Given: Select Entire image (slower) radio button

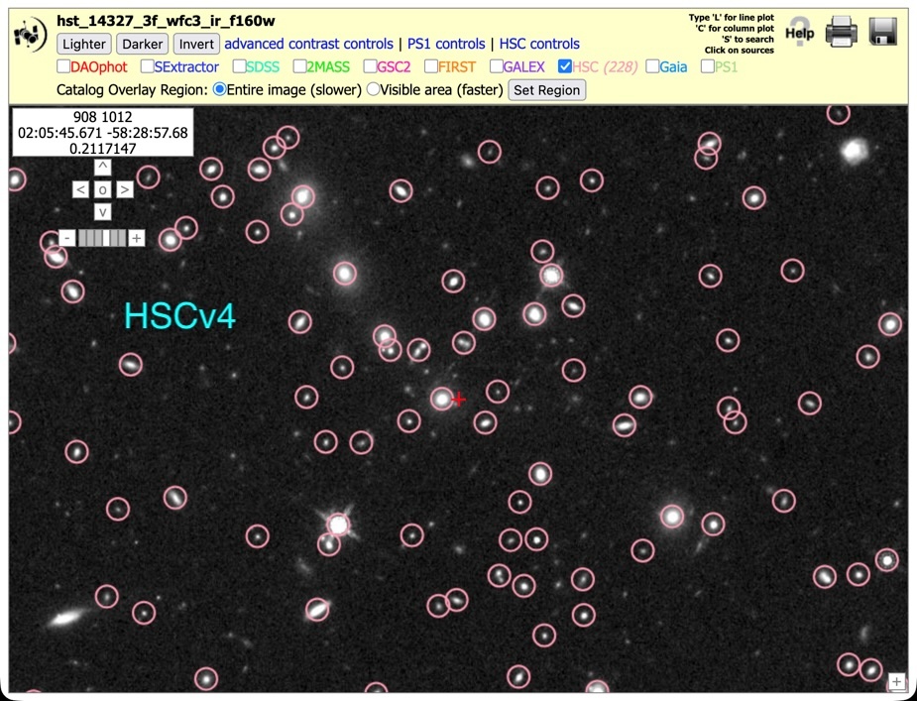Looking at the screenshot, I should (219, 89).
